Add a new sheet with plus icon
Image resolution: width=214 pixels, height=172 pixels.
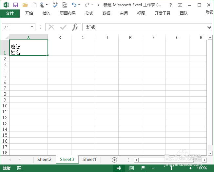click(114, 160)
